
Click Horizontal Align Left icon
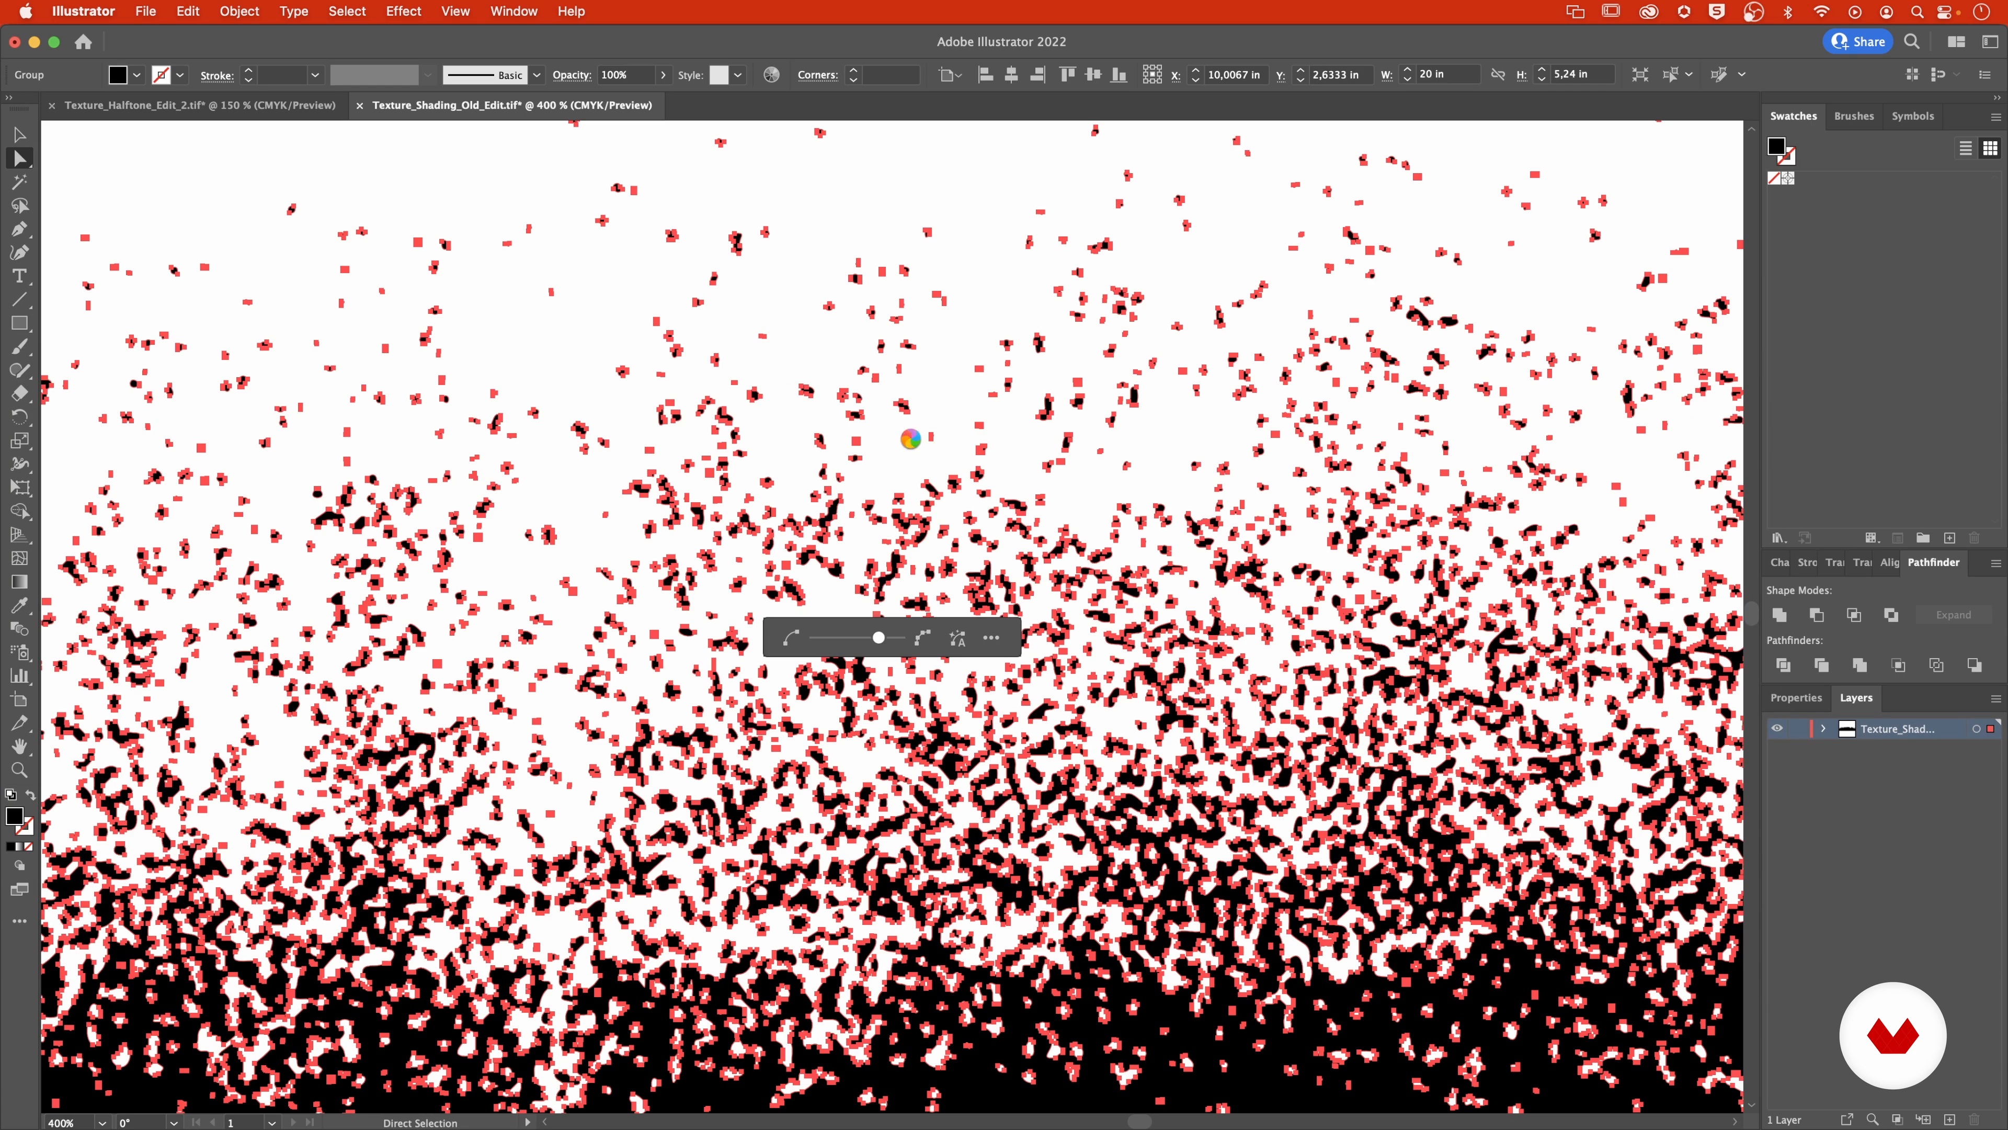pos(985,74)
